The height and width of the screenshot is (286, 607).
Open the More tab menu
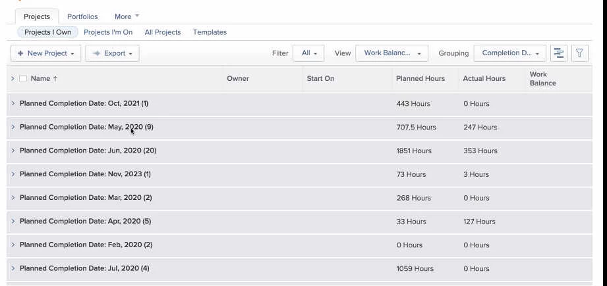click(127, 16)
